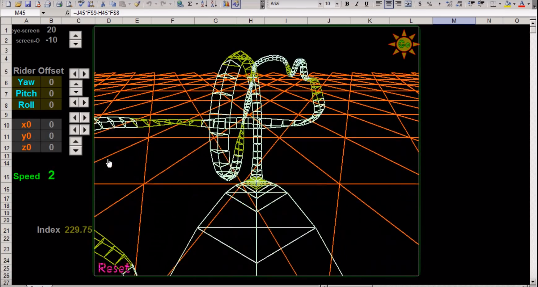Toggle align right
Viewport: 538px width, 287px height.
[x=398, y=4]
